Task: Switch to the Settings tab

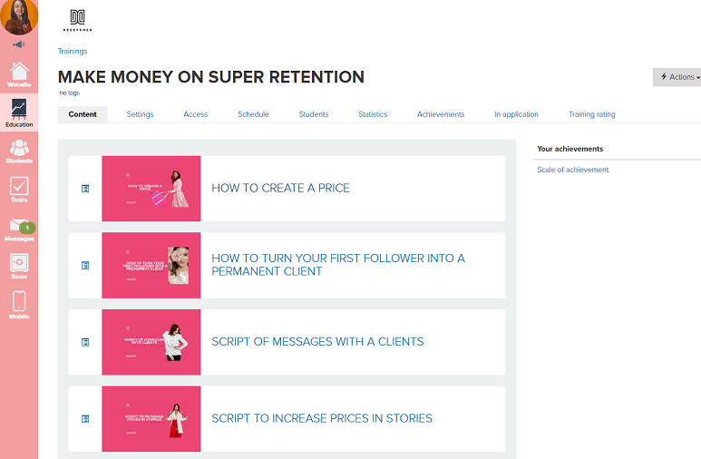Action: 140,114
